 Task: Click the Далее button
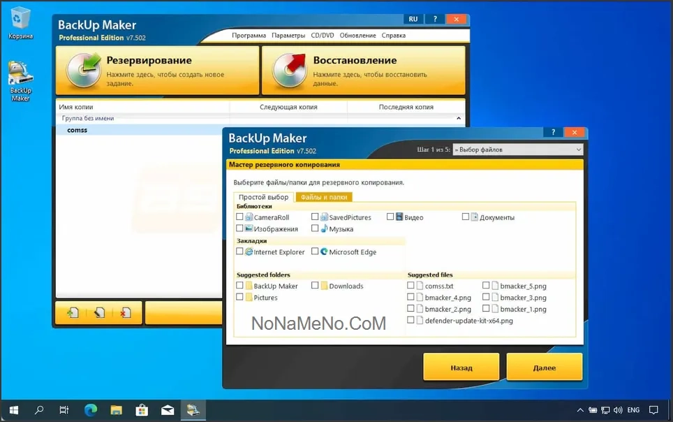(x=544, y=368)
